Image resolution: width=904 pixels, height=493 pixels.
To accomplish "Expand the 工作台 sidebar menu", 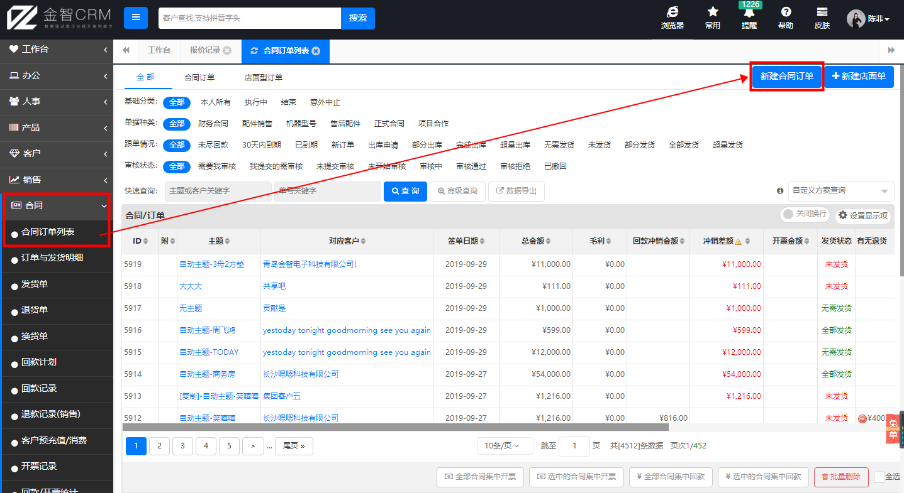I will 57,49.
